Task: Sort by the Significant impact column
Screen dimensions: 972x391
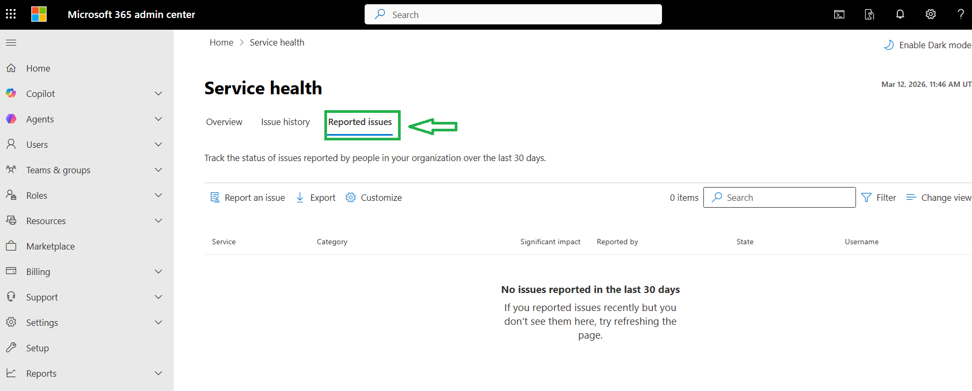Action: (550, 242)
